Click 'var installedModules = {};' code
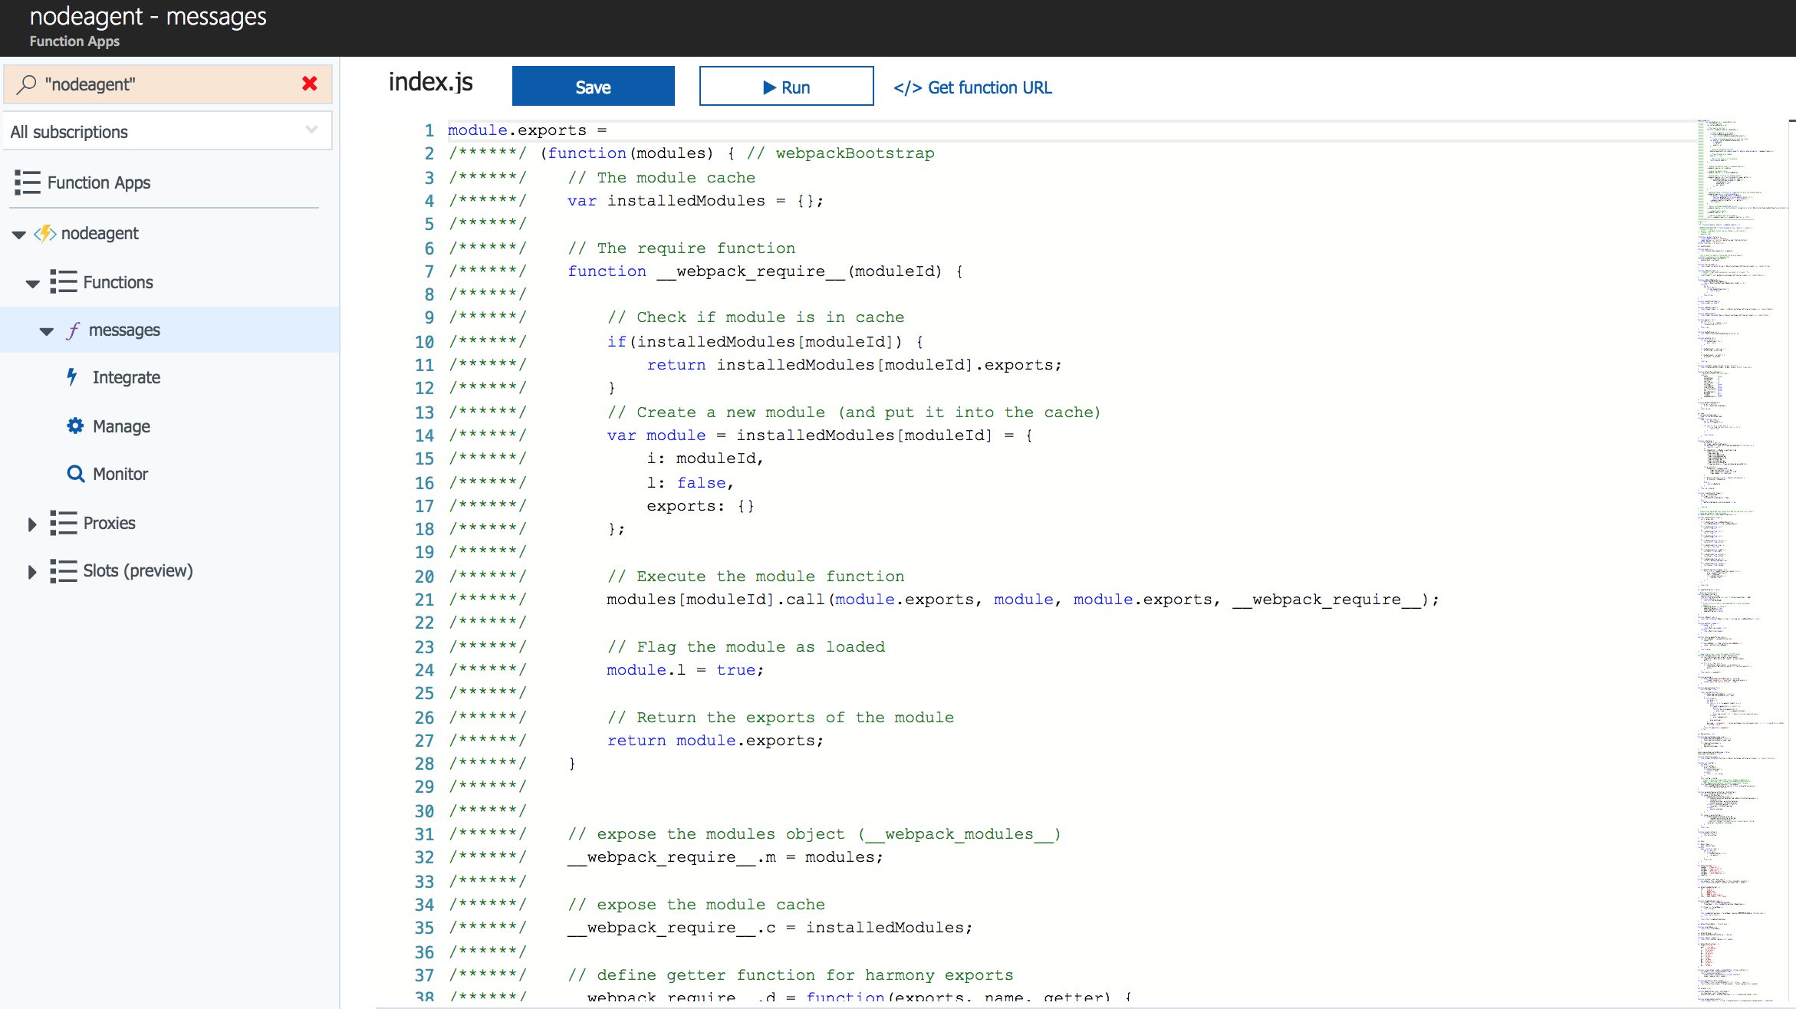The width and height of the screenshot is (1796, 1009). coord(696,201)
